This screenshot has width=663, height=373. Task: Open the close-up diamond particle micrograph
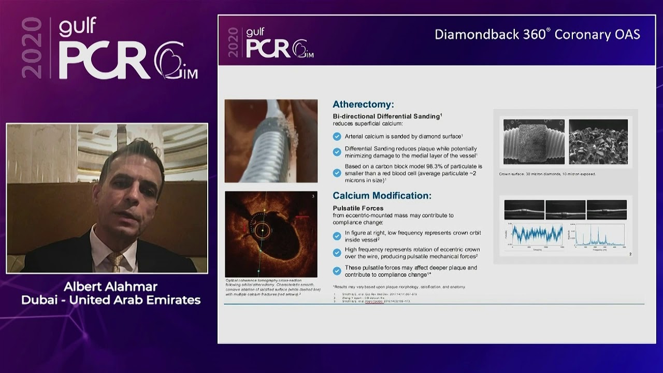[x=598, y=142]
